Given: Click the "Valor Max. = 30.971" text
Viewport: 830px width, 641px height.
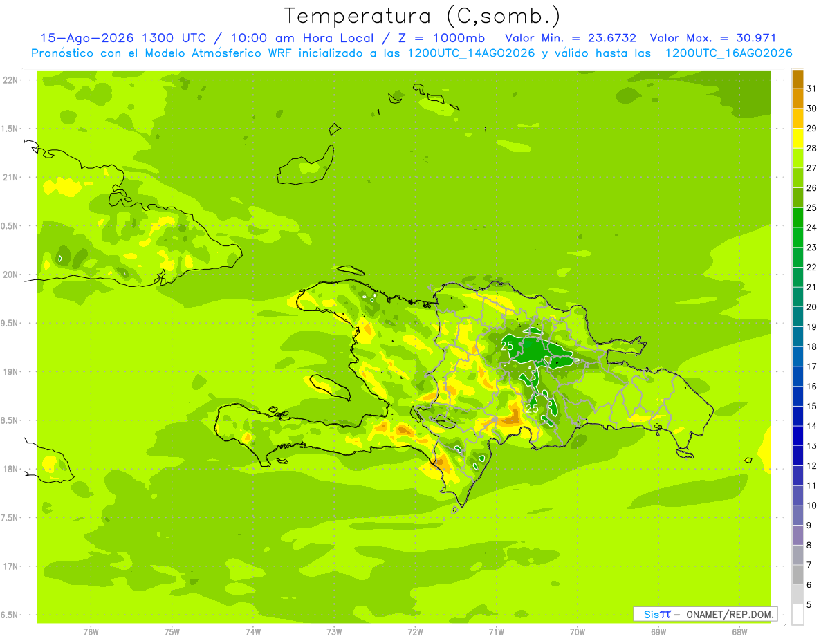Looking at the screenshot, I should tap(712, 38).
